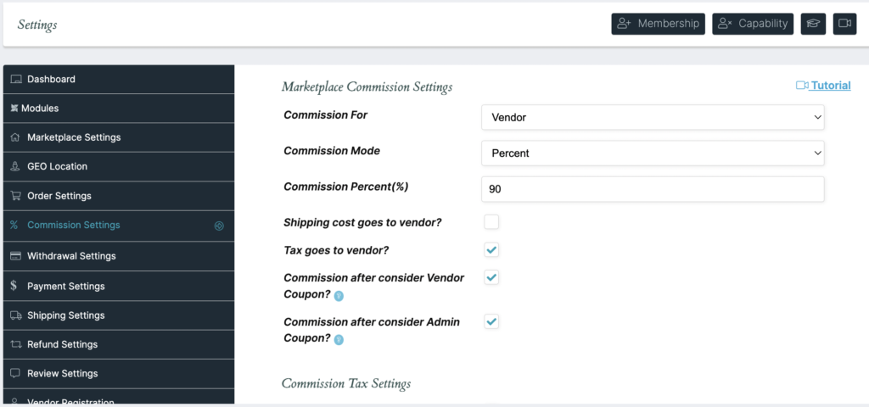Screen dimensions: 869x407
Task: Open the Tutorial link
Action: [x=830, y=86]
